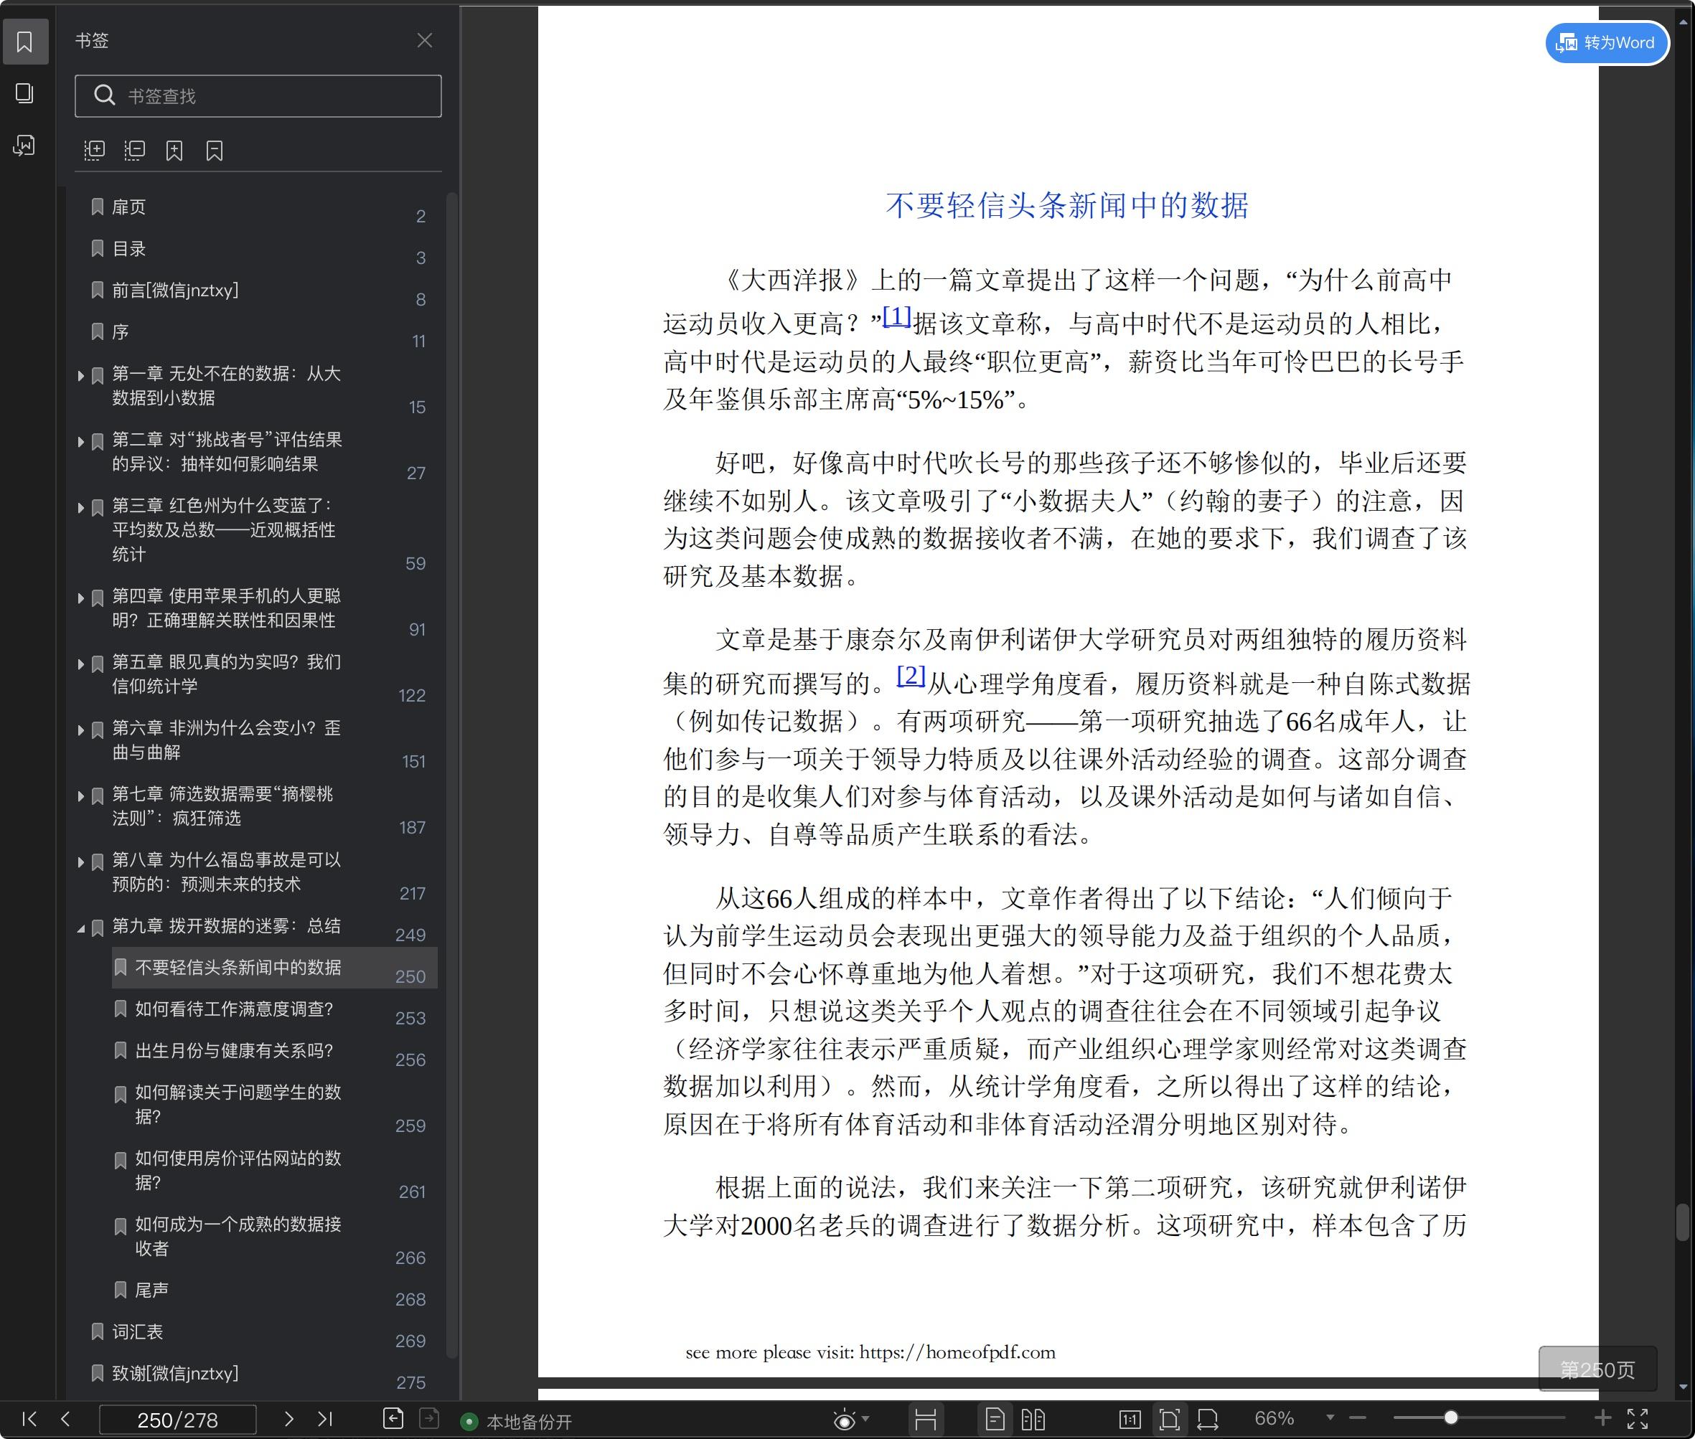This screenshot has height=1439, width=1695.
Task: Open the bookmarks panel icon
Action: tap(24, 42)
